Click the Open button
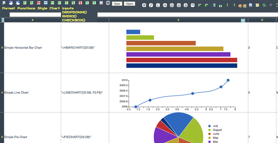 coord(129,4)
